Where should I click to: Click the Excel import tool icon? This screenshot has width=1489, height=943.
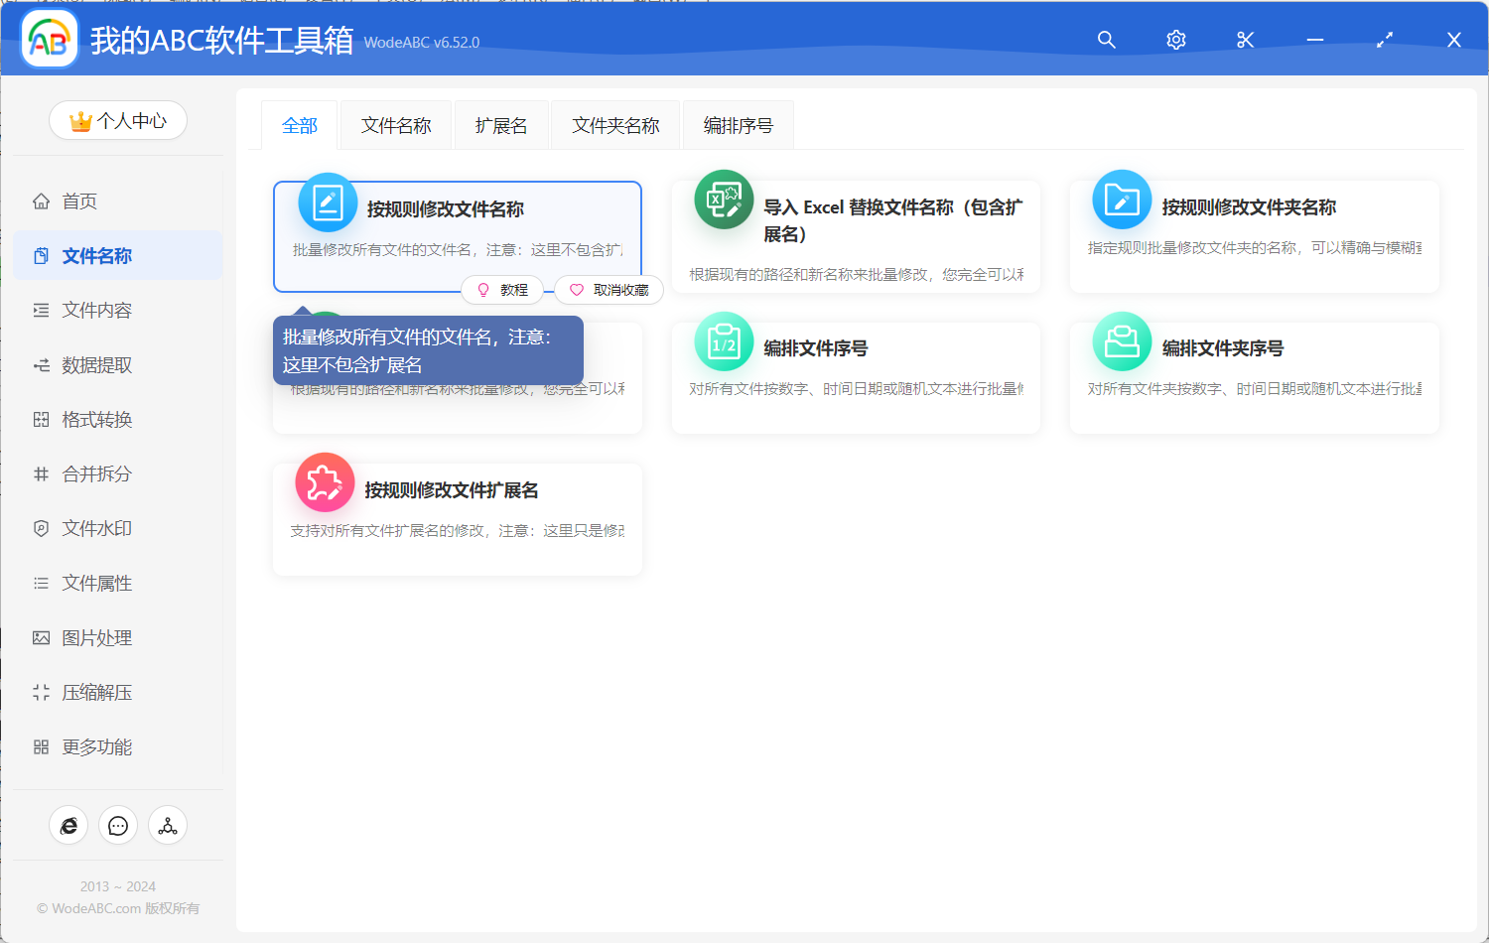724,199
